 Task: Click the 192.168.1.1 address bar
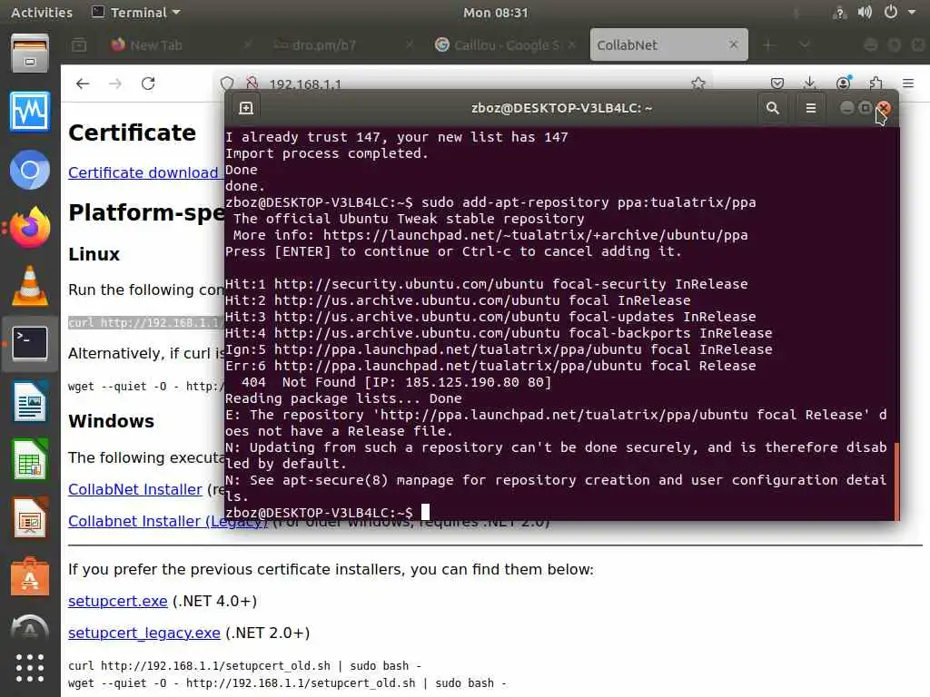coord(462,83)
